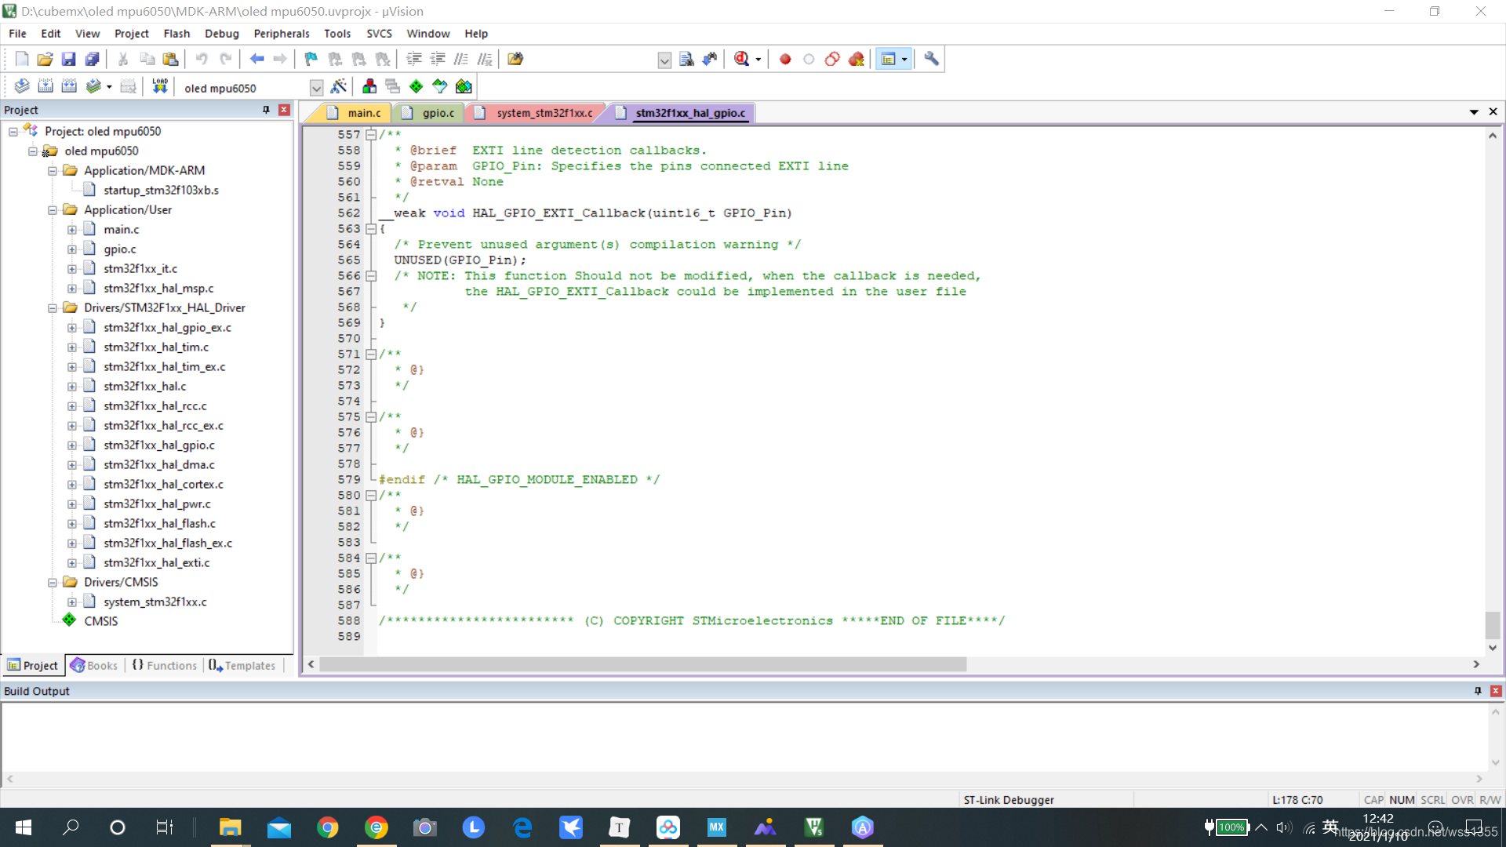Close the Project panel
Screen dimensions: 1506x847
coord(284,110)
